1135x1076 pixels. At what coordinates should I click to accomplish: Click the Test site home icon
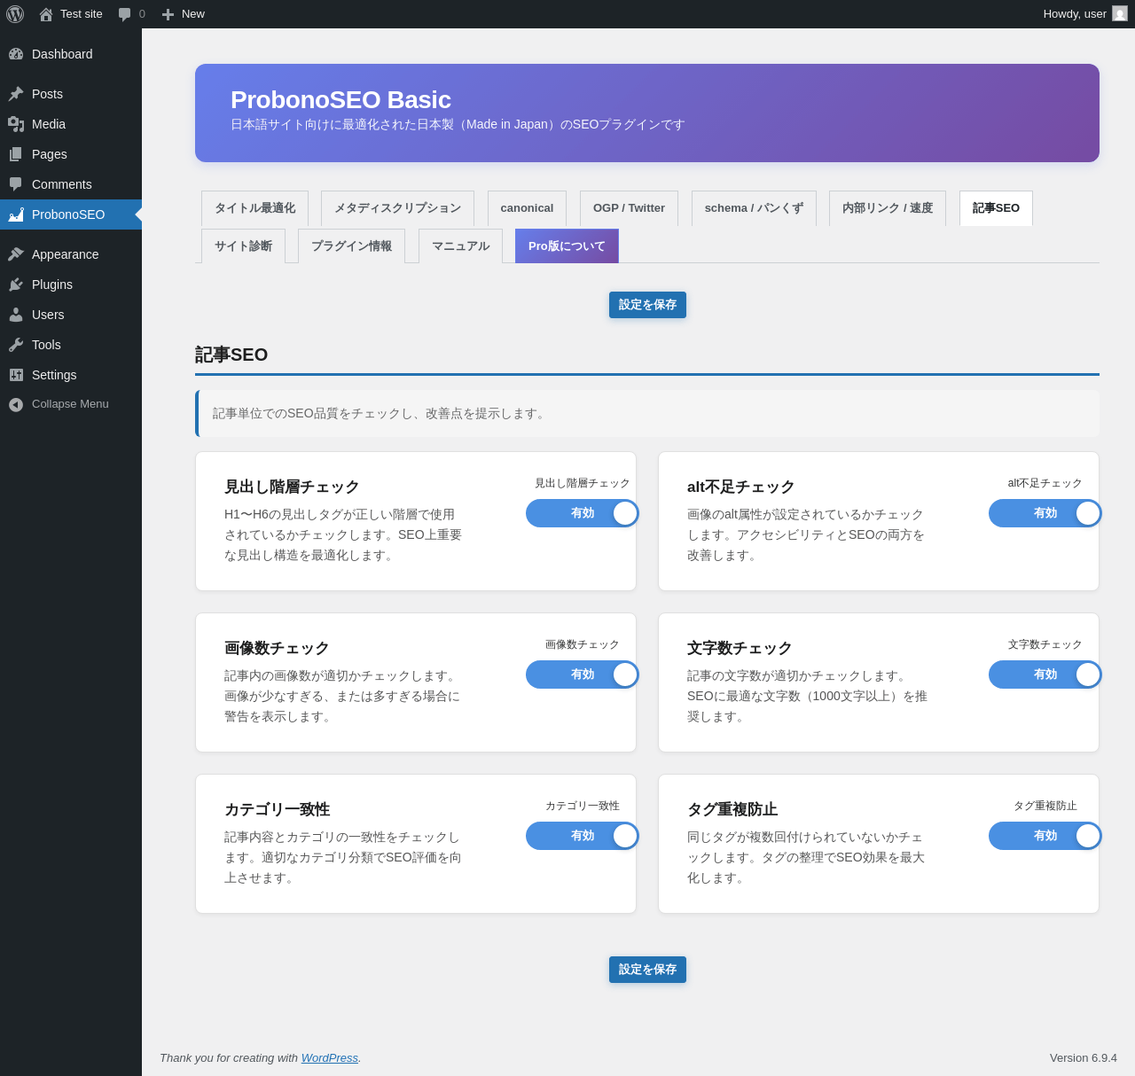[46, 14]
